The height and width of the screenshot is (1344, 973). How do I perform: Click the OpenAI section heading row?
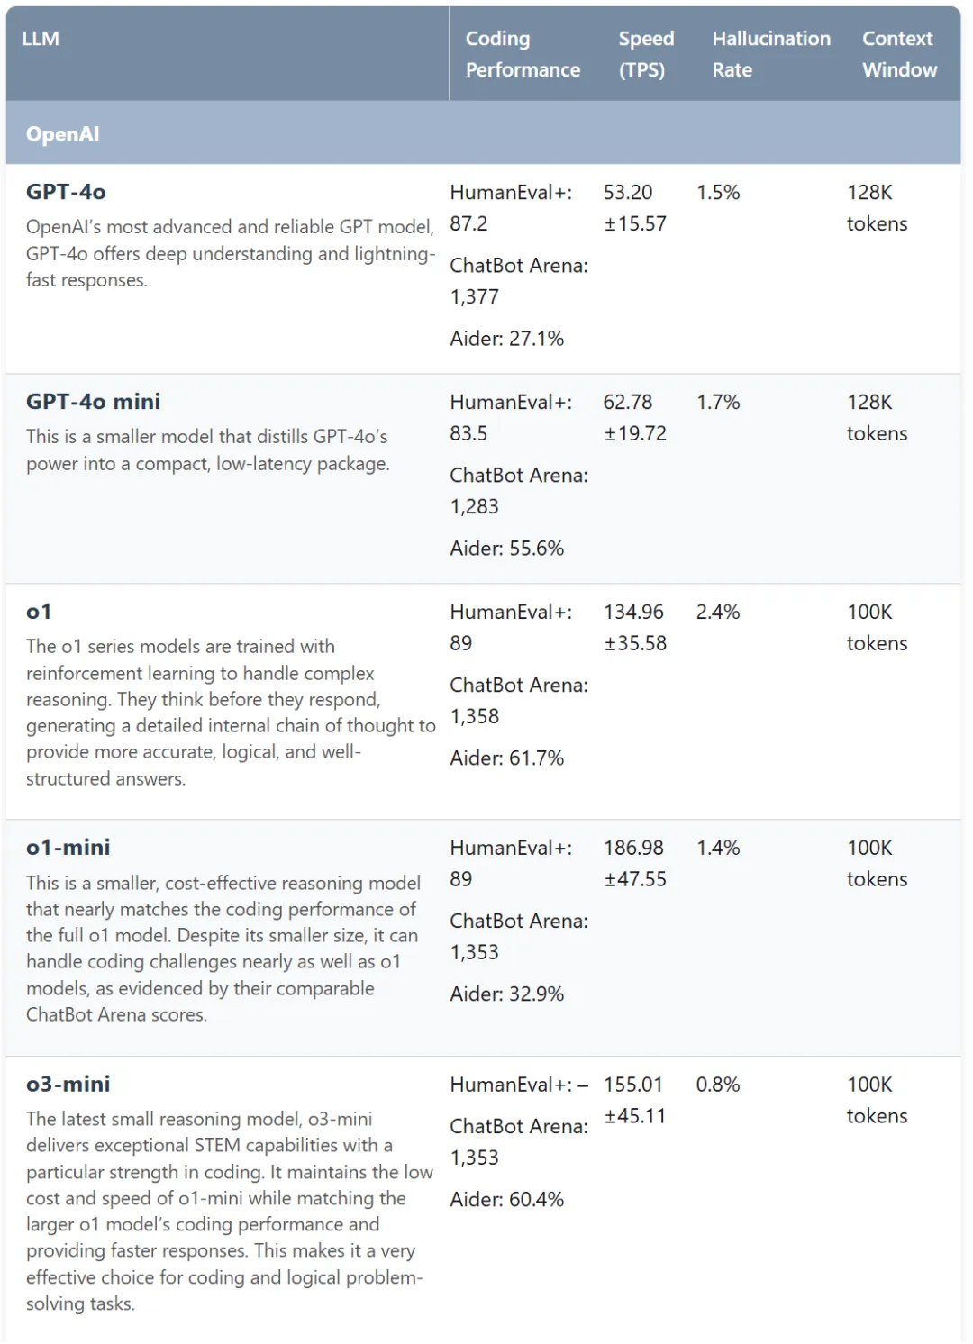pos(483,133)
